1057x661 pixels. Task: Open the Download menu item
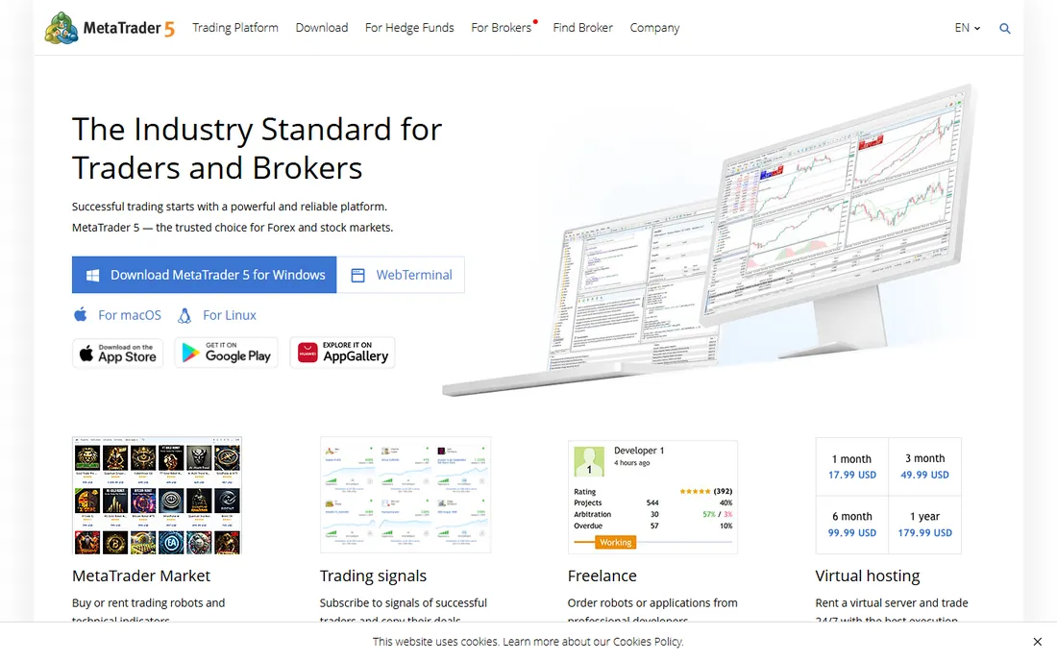[322, 28]
